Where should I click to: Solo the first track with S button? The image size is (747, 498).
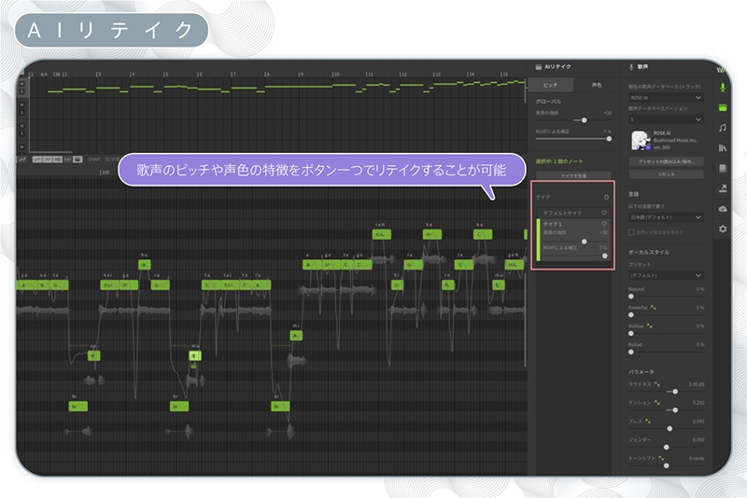click(21, 90)
